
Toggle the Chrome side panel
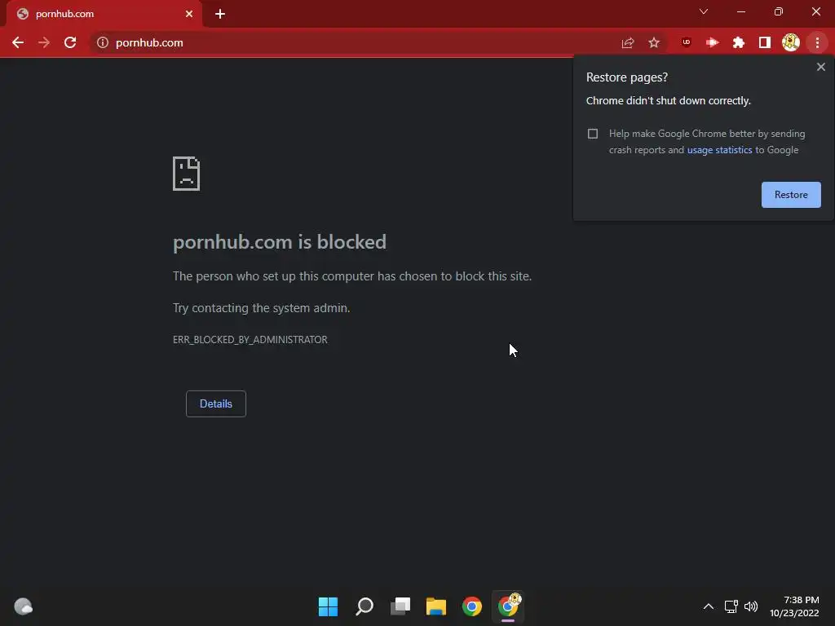765,42
